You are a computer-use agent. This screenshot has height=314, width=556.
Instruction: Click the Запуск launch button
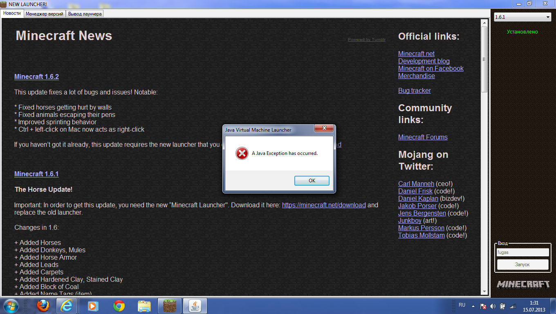coord(523,264)
